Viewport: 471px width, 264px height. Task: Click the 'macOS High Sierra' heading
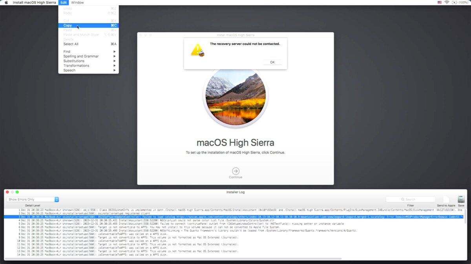[x=235, y=142]
